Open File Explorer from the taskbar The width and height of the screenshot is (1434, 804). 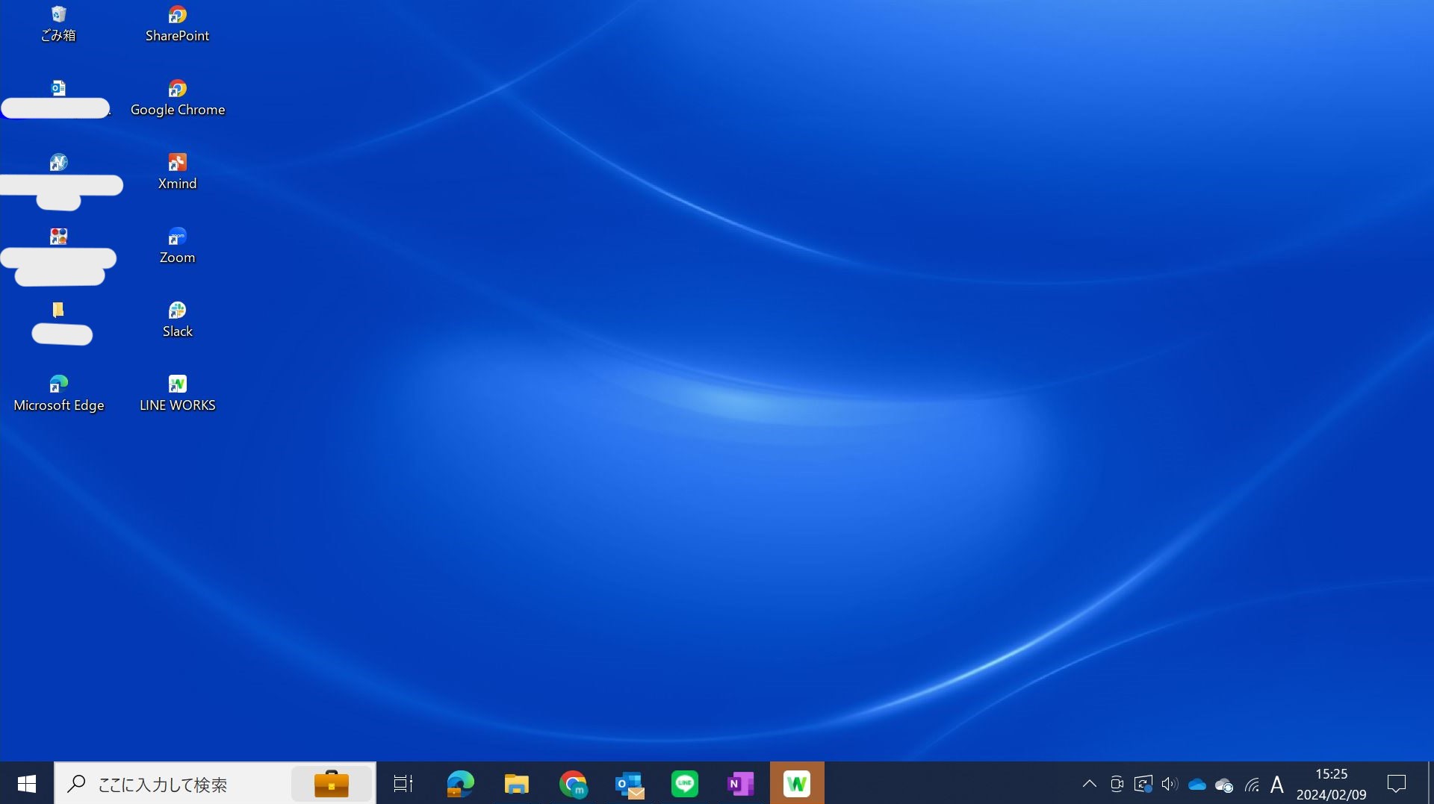(517, 784)
